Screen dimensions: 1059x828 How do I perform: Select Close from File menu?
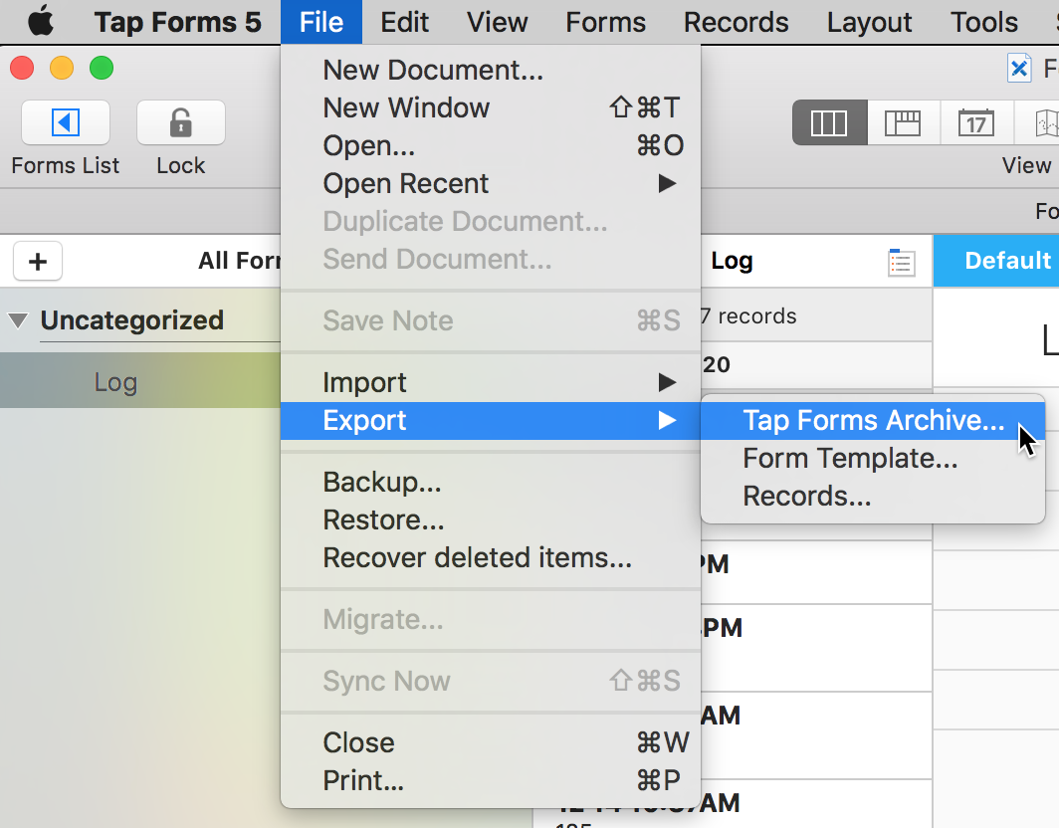click(x=491, y=742)
